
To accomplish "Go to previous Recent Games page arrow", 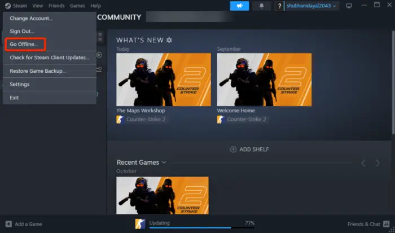I will point(363,163).
